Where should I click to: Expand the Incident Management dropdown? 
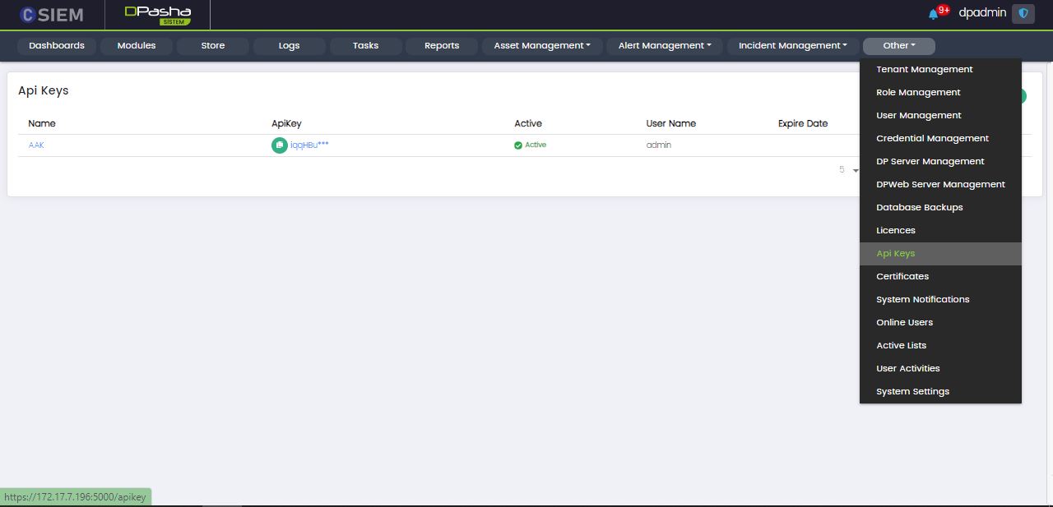(792, 46)
